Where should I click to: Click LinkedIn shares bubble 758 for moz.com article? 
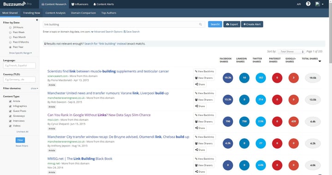244,122
